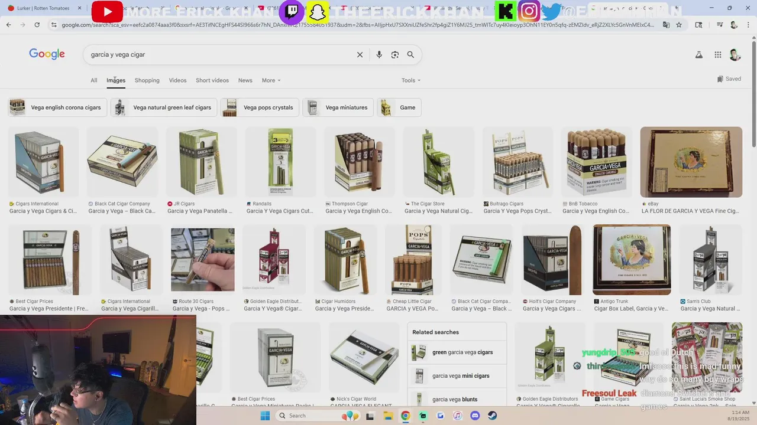Open the Sam's Club Garcia y Vega Natural image
The width and height of the screenshot is (757, 425).
(x=710, y=260)
